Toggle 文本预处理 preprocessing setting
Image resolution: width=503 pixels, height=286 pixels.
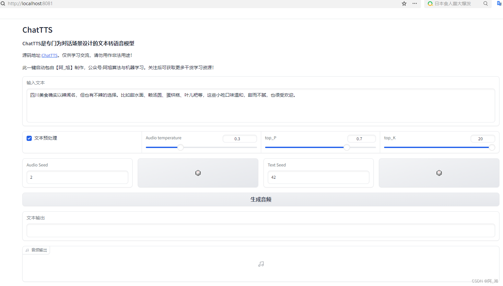click(x=29, y=138)
